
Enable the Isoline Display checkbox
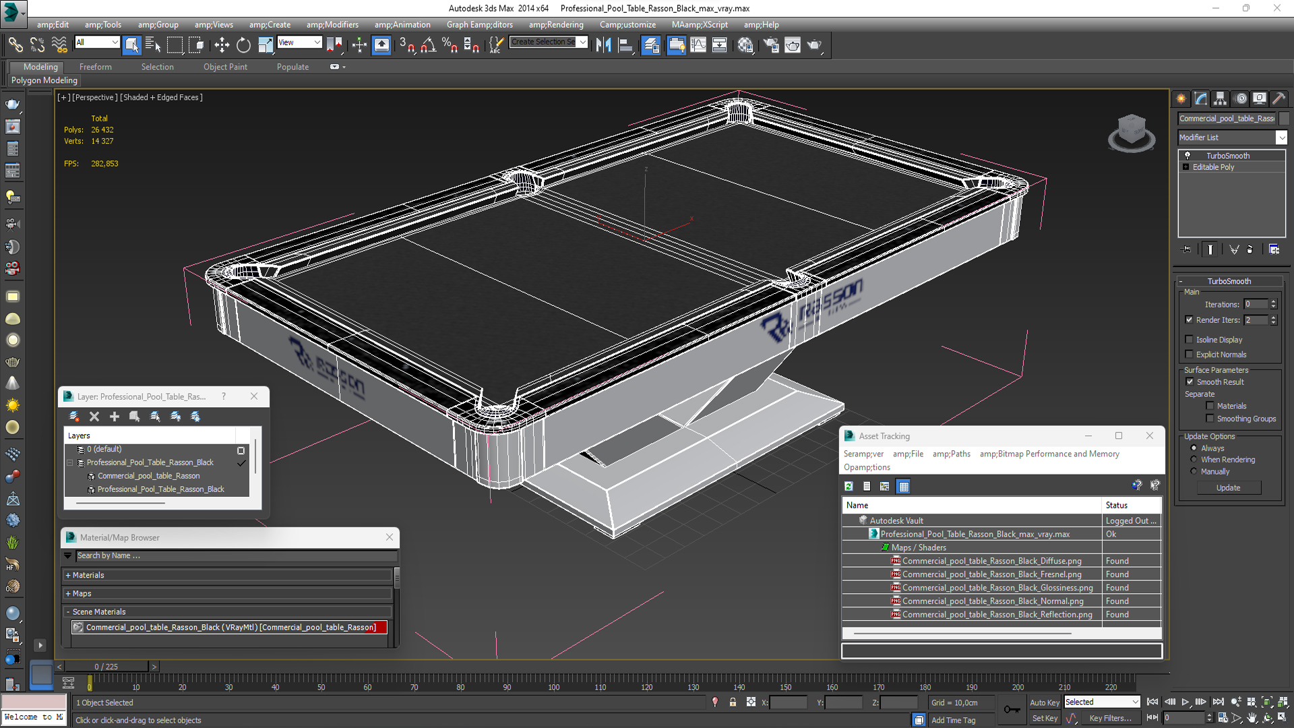pyautogui.click(x=1190, y=340)
